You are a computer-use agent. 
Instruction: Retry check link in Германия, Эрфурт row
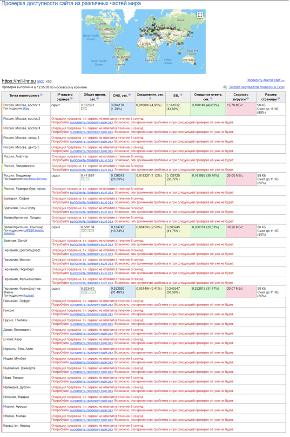coord(91,305)
